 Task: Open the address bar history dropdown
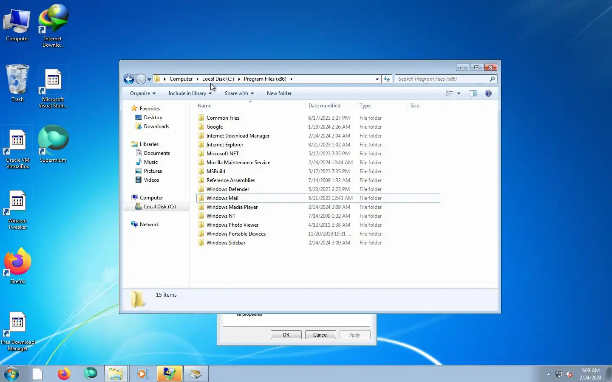[377, 79]
